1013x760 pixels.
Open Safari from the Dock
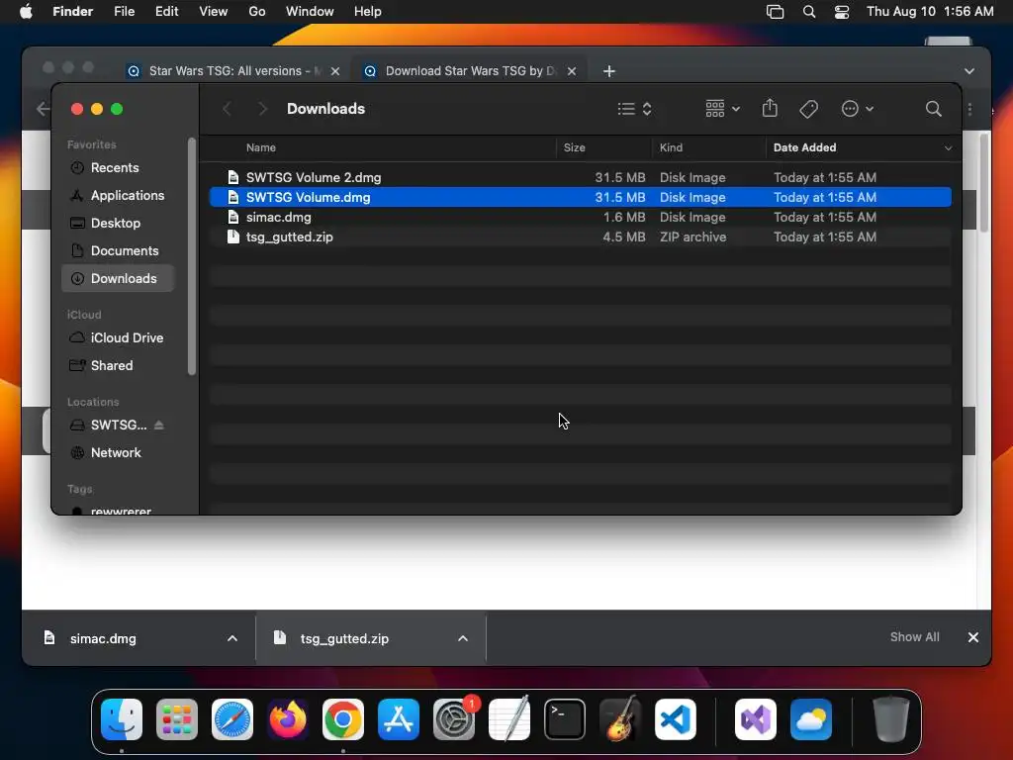[231, 718]
